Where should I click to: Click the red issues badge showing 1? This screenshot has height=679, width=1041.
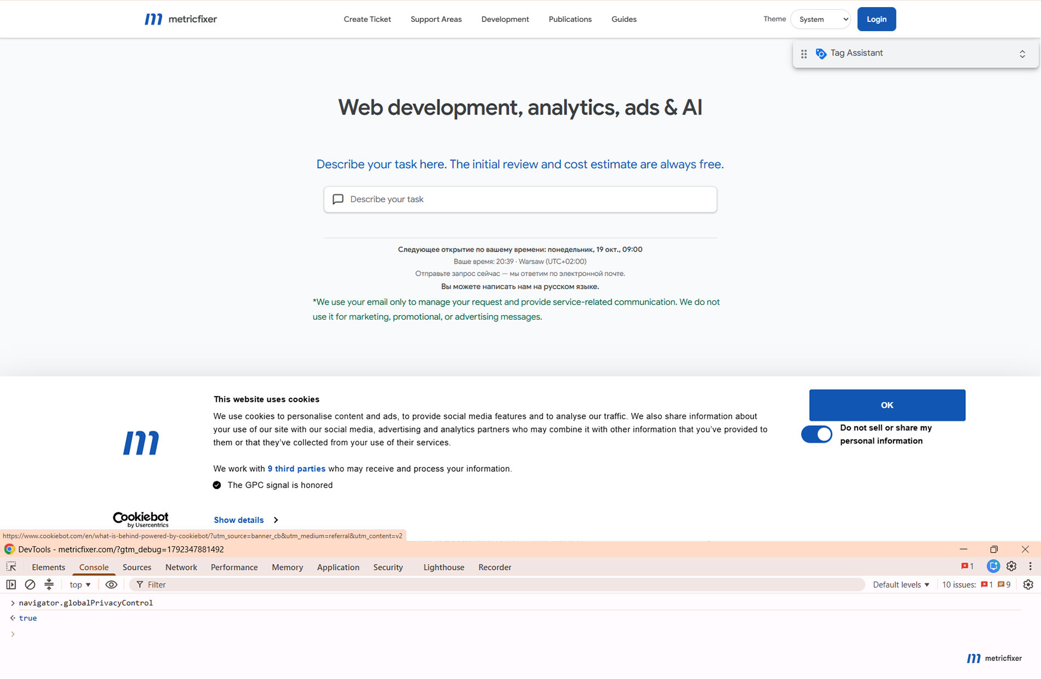987,585
